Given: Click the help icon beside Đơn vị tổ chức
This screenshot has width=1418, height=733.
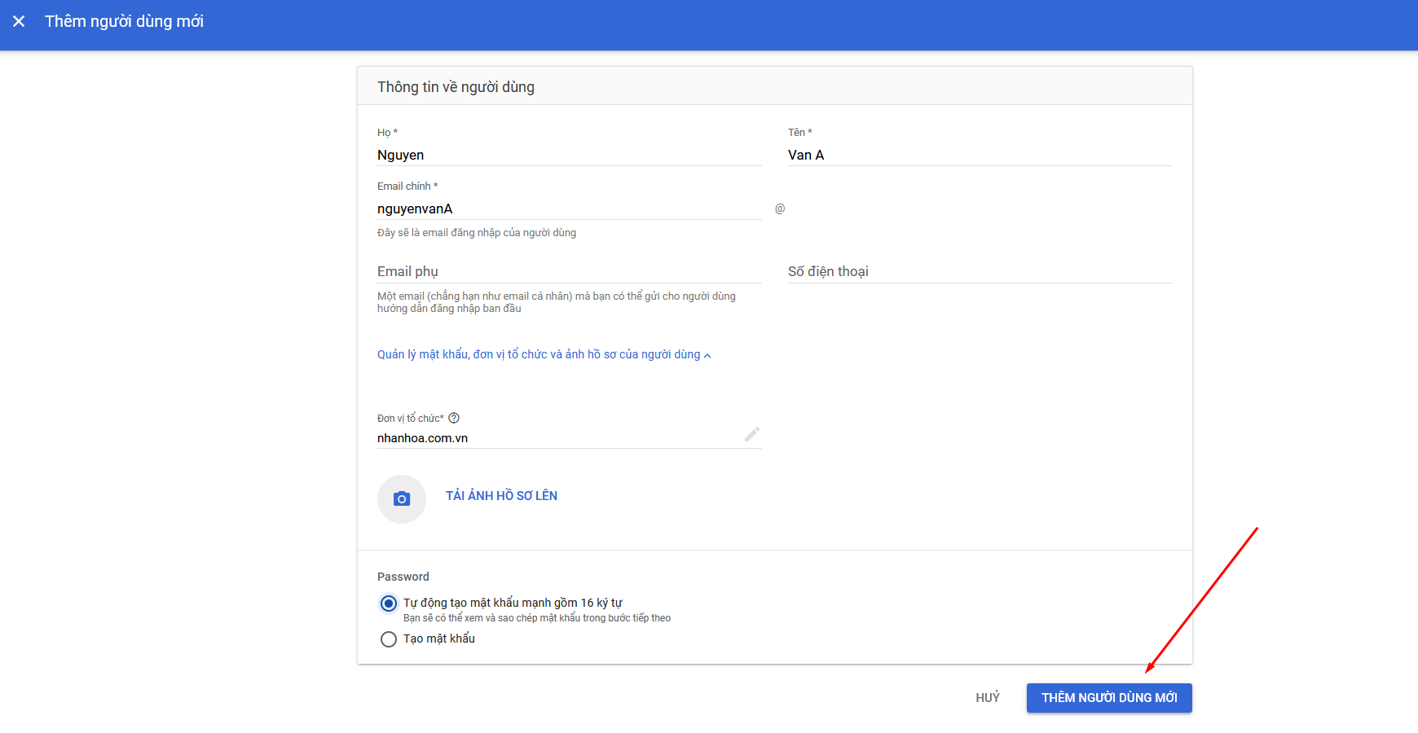Looking at the screenshot, I should pos(454,418).
